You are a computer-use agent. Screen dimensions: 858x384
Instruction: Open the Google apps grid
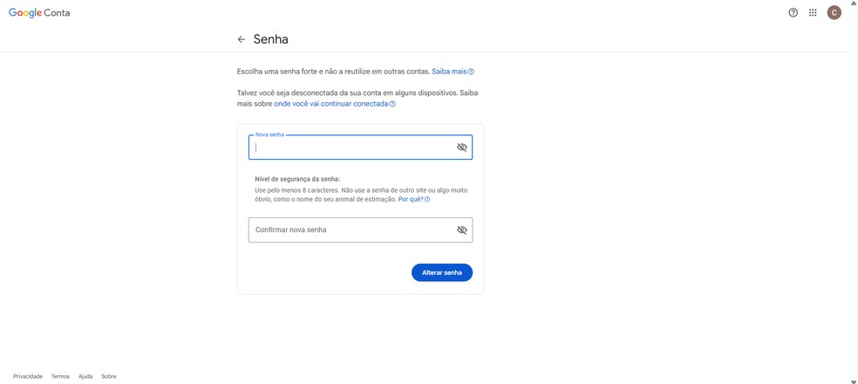tap(813, 13)
